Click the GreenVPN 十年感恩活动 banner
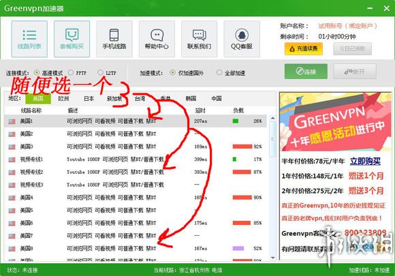395x276 pixels. coord(335,122)
